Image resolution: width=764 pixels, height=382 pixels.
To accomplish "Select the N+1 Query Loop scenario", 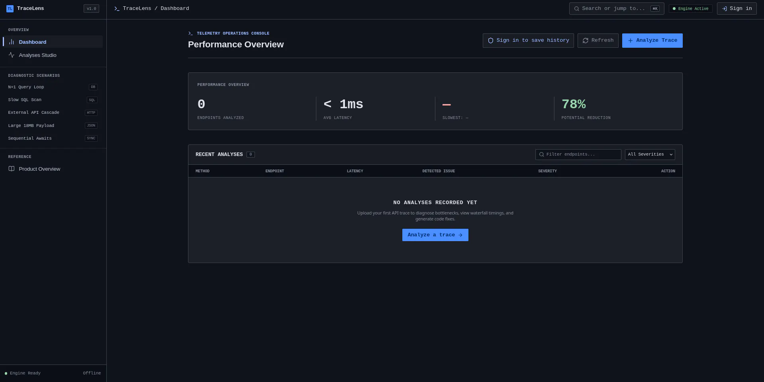I will coord(53,87).
